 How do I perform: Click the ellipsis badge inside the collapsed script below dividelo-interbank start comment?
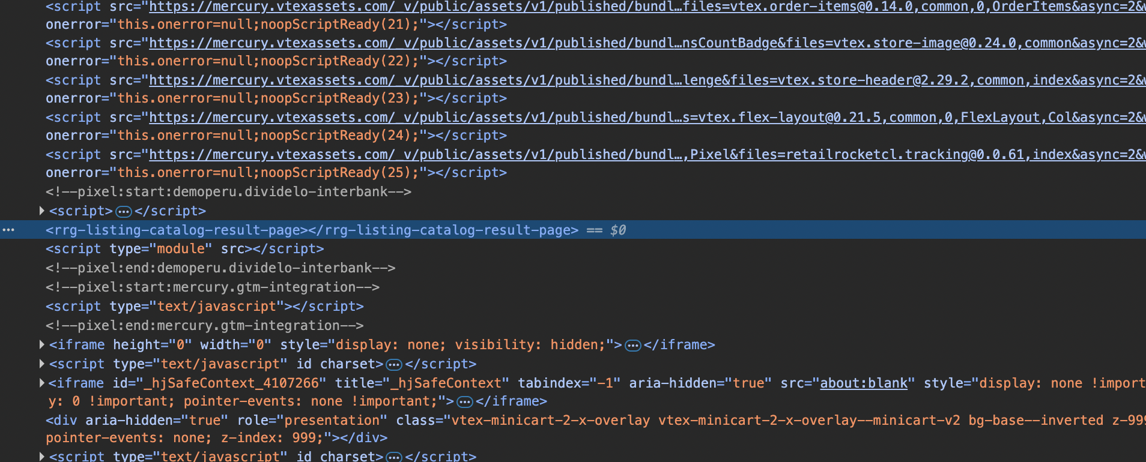(x=123, y=211)
